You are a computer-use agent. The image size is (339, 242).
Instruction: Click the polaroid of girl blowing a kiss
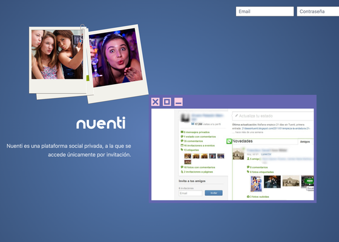click(x=117, y=64)
